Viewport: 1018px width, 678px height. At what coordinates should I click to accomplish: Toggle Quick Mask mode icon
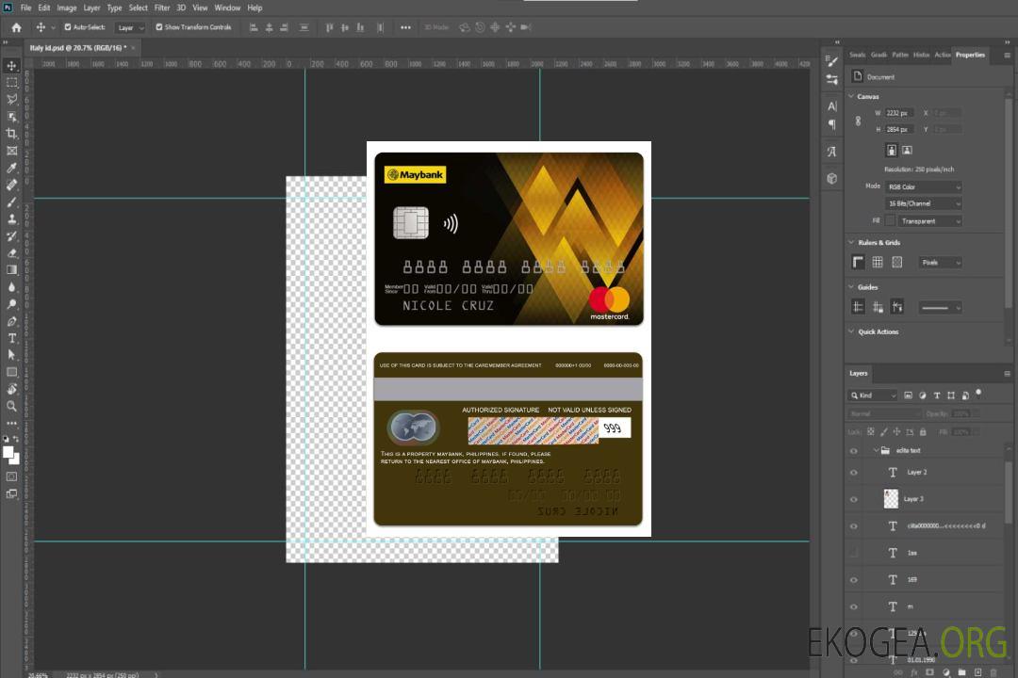coord(11,476)
